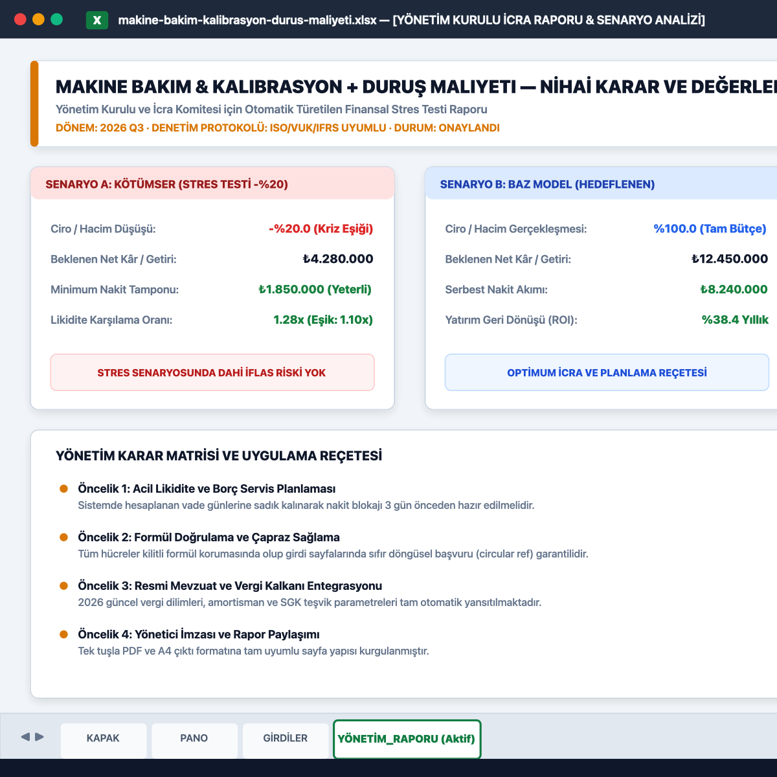Click the ₺12.450.000 net profit value

point(730,259)
